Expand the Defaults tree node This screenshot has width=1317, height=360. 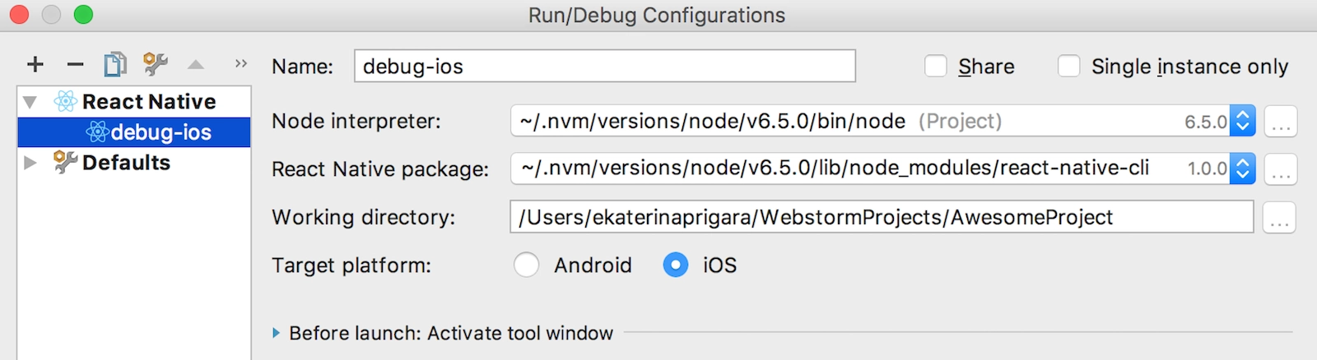tap(30, 163)
